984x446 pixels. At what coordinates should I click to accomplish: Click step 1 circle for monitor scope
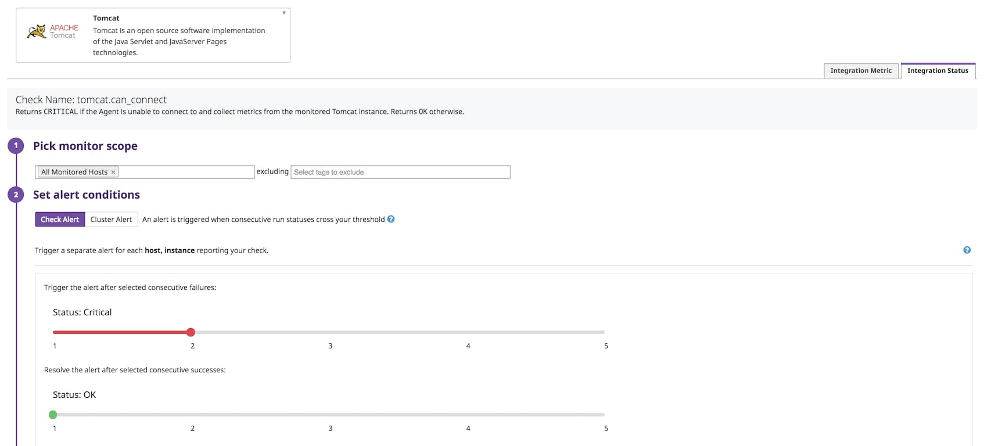coord(16,146)
